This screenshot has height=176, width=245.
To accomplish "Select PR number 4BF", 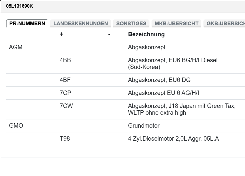I will [x=65, y=80].
